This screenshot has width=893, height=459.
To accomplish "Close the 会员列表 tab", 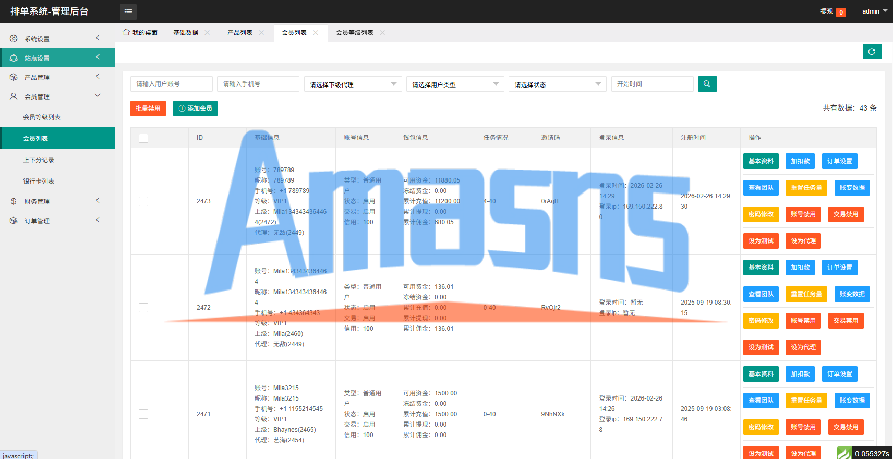I will [316, 32].
